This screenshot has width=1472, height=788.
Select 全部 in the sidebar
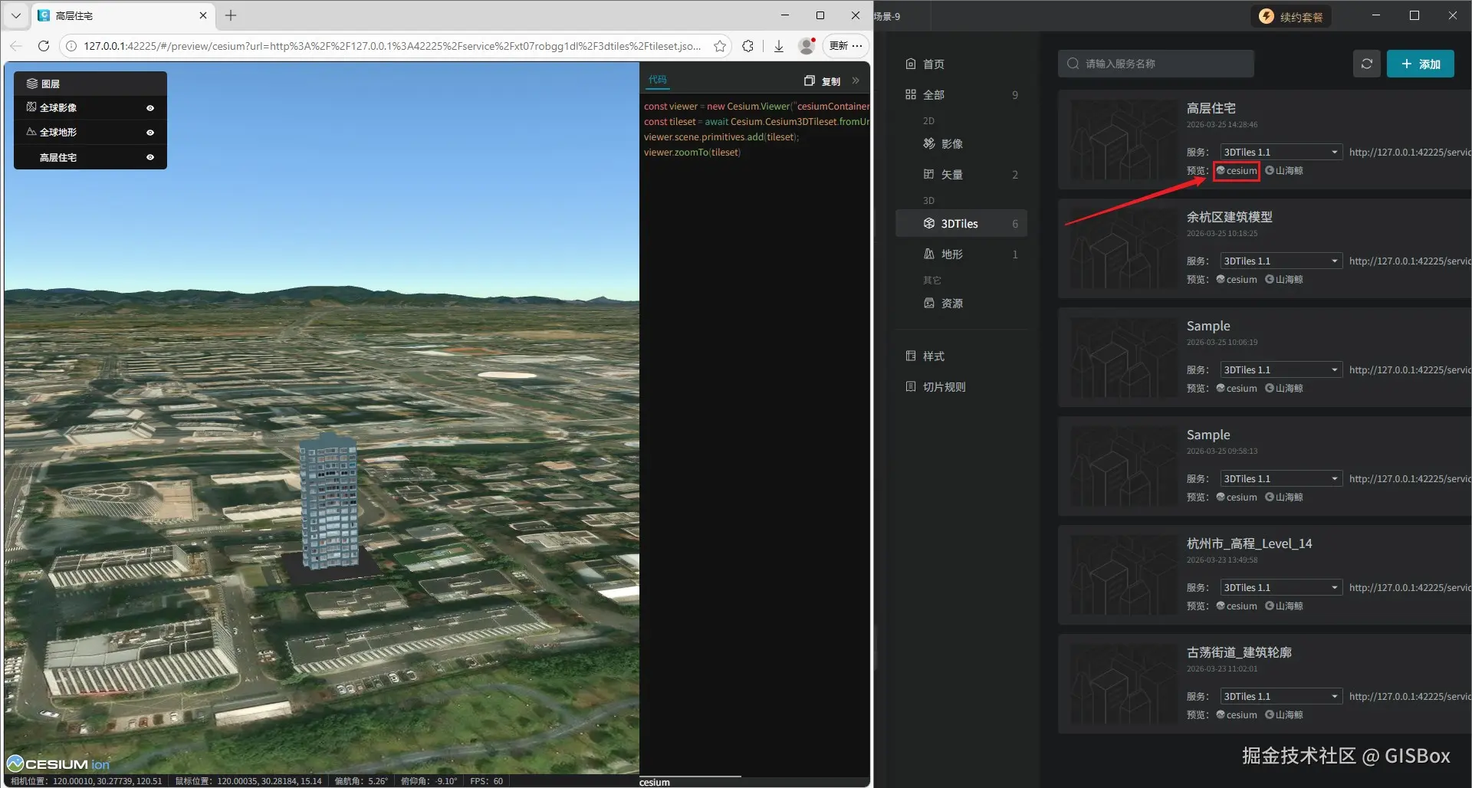tap(961, 94)
